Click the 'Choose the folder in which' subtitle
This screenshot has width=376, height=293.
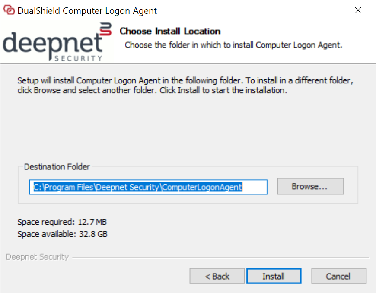pyautogui.click(x=233, y=45)
